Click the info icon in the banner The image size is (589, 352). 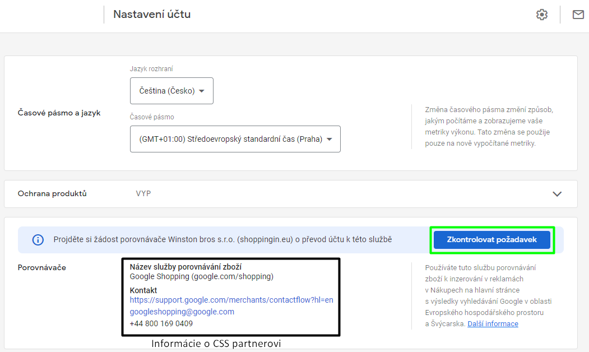click(38, 240)
